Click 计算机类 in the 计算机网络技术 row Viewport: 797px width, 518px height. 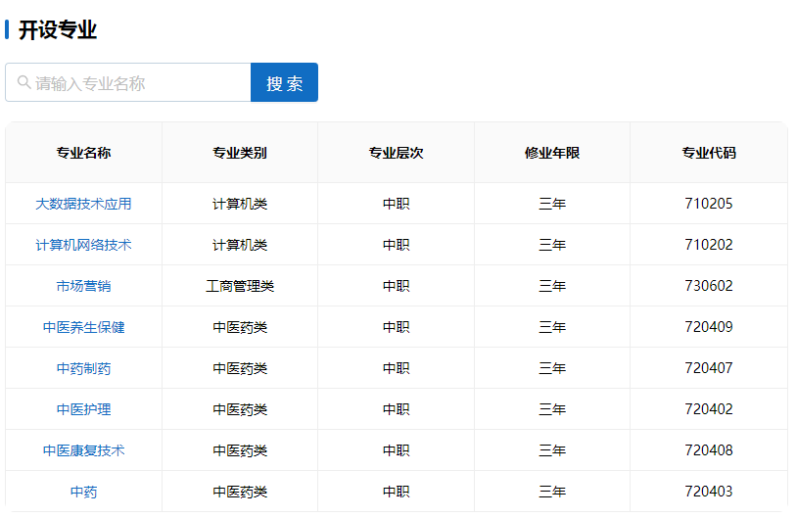click(240, 245)
